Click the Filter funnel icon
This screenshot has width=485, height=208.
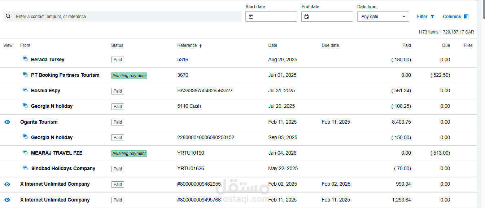tap(433, 16)
